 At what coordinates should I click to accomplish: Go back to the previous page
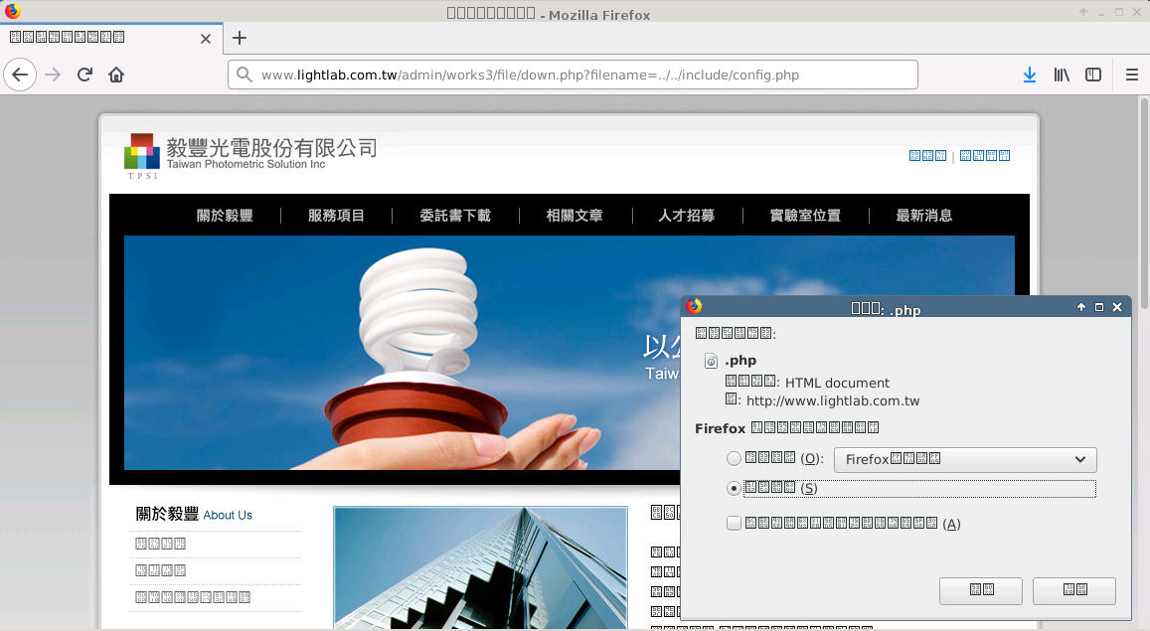(20, 75)
